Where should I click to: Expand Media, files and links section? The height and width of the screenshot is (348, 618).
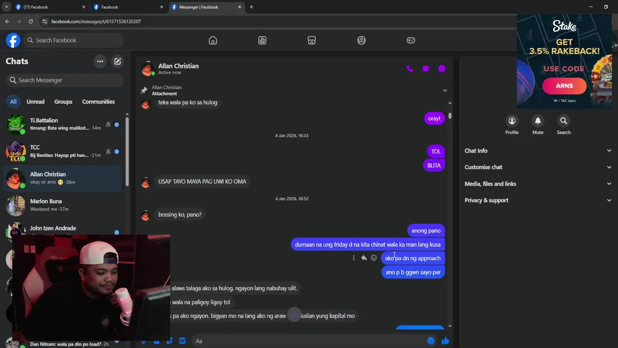538,184
